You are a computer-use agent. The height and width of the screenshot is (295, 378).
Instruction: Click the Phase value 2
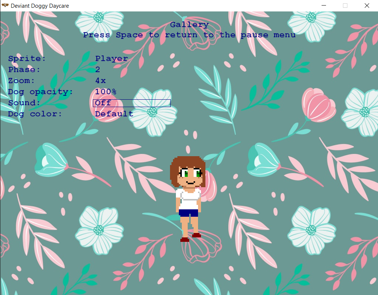[x=98, y=69]
